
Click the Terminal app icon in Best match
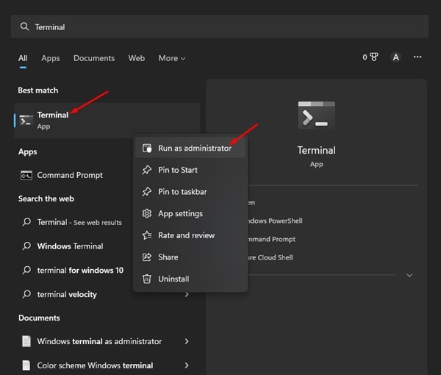tap(26, 121)
